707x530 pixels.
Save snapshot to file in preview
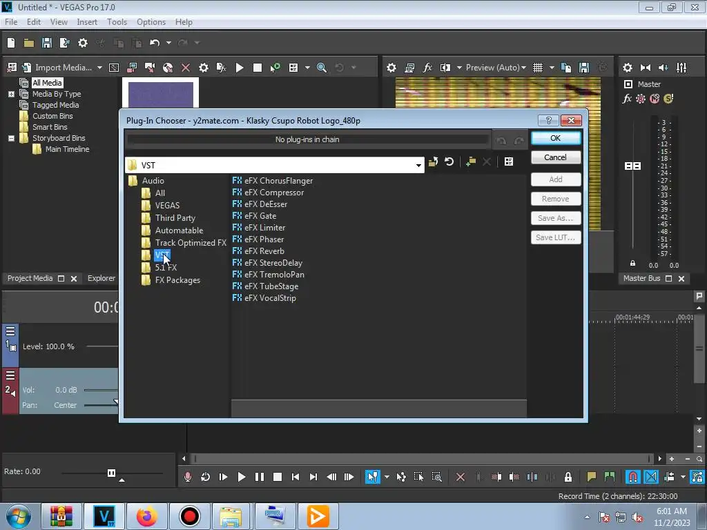point(584,68)
